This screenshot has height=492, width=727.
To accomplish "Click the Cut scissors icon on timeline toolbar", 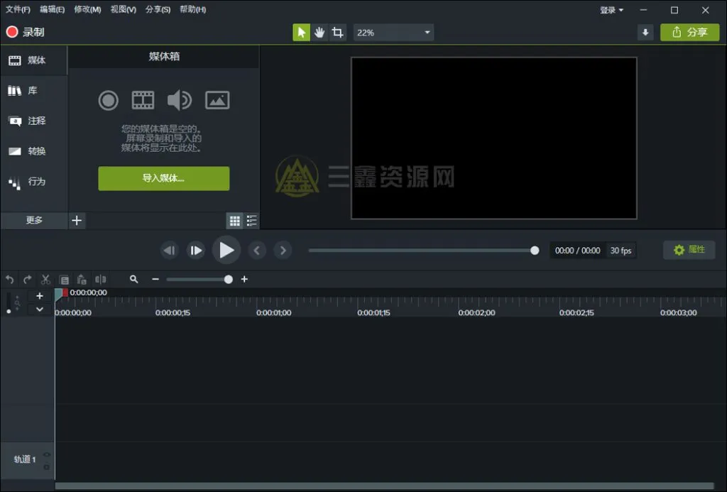I will click(45, 279).
